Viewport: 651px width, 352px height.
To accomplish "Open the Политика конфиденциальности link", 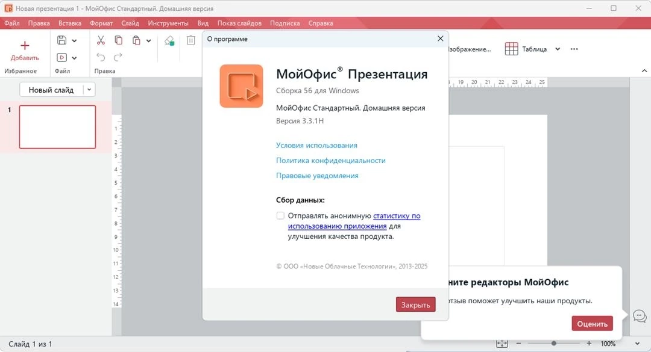I will click(331, 161).
